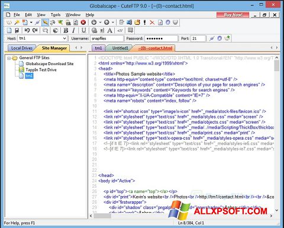Click the highlighted Disconnect icon

(45, 23)
